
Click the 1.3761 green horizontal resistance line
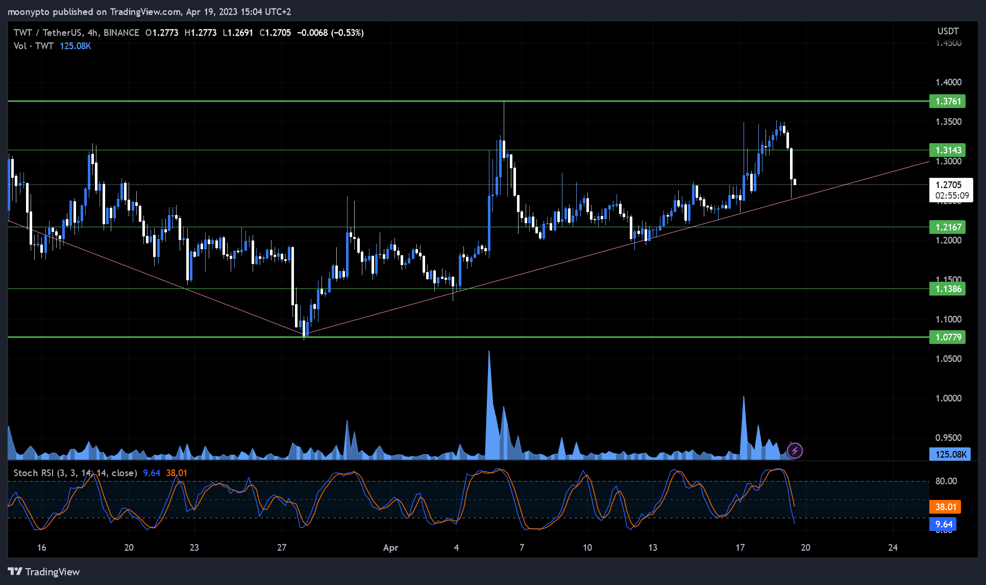click(468, 101)
